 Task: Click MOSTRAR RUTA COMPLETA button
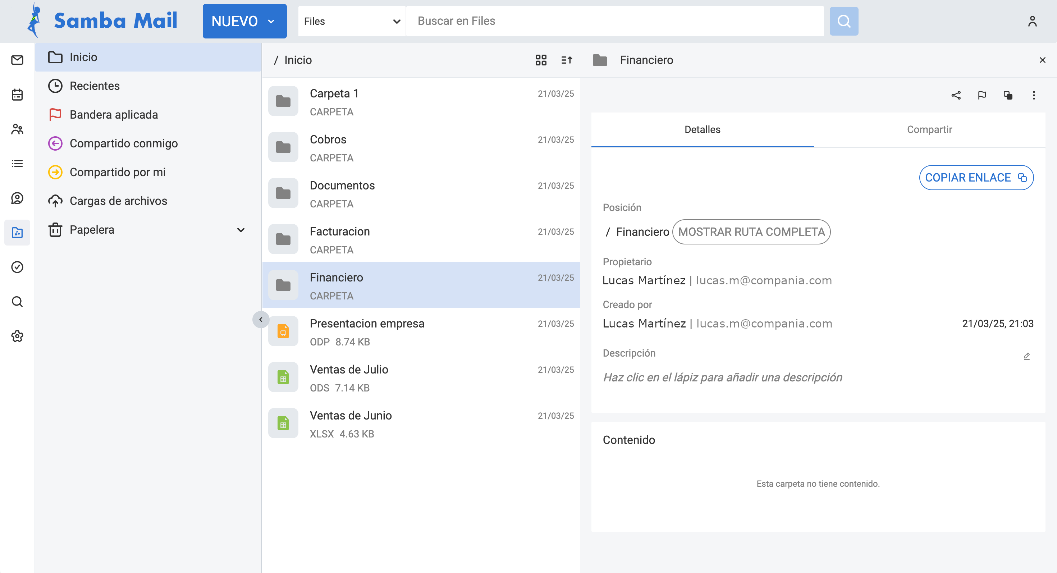751,232
